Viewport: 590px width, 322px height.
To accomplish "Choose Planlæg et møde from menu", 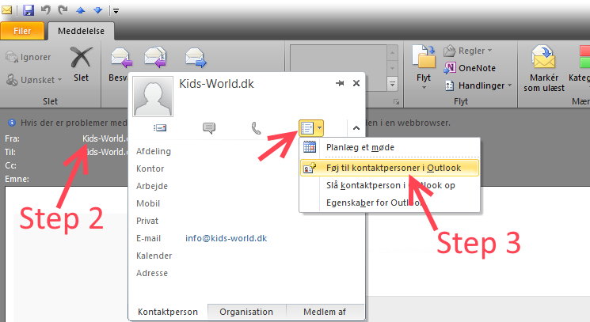I will click(390, 147).
